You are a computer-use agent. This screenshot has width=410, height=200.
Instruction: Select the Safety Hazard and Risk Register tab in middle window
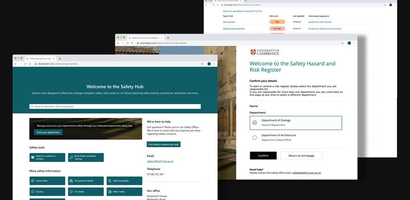(145, 38)
